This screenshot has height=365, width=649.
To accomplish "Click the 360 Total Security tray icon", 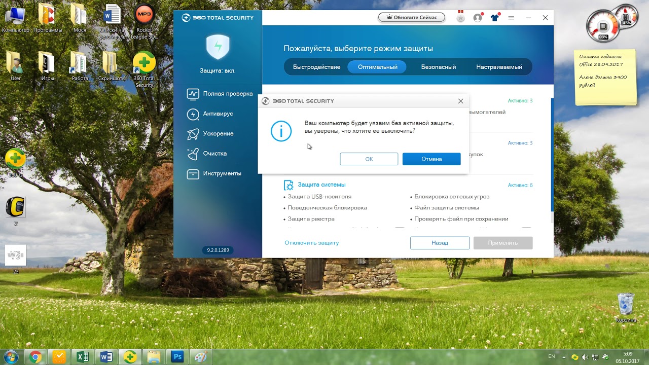I will [x=574, y=357].
